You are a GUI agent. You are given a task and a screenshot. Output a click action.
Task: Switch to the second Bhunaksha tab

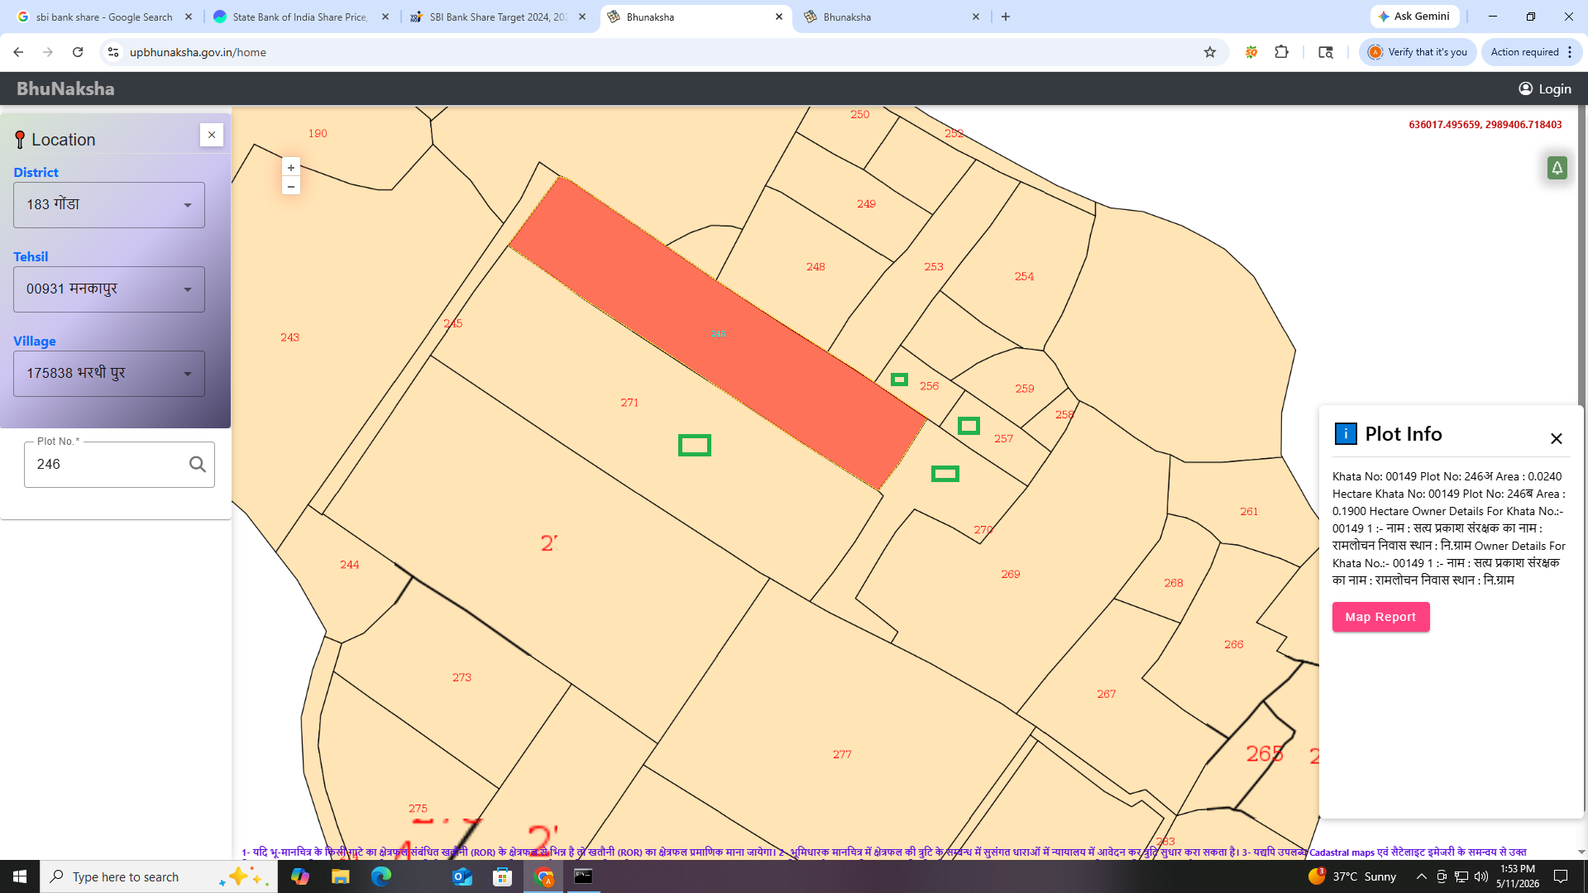pos(892,17)
